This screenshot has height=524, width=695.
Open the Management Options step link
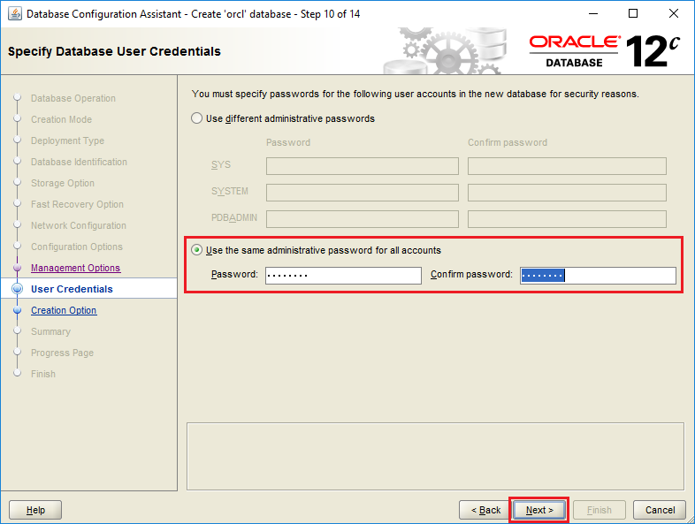coord(75,268)
